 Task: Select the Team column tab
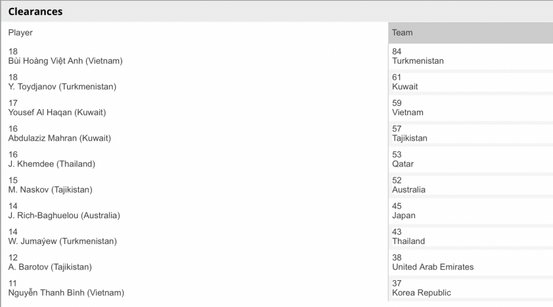click(x=470, y=33)
